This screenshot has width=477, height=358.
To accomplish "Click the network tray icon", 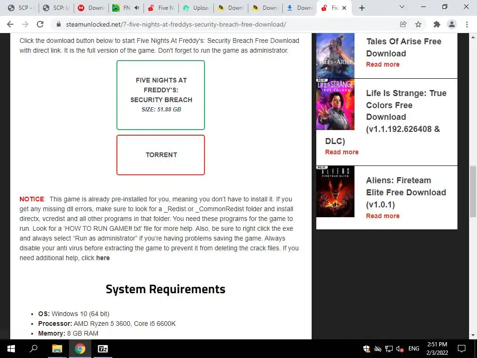I will point(388,349).
